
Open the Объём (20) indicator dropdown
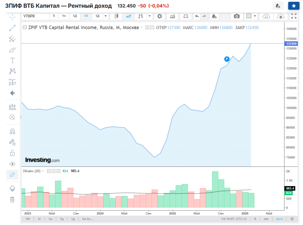click(x=43, y=171)
